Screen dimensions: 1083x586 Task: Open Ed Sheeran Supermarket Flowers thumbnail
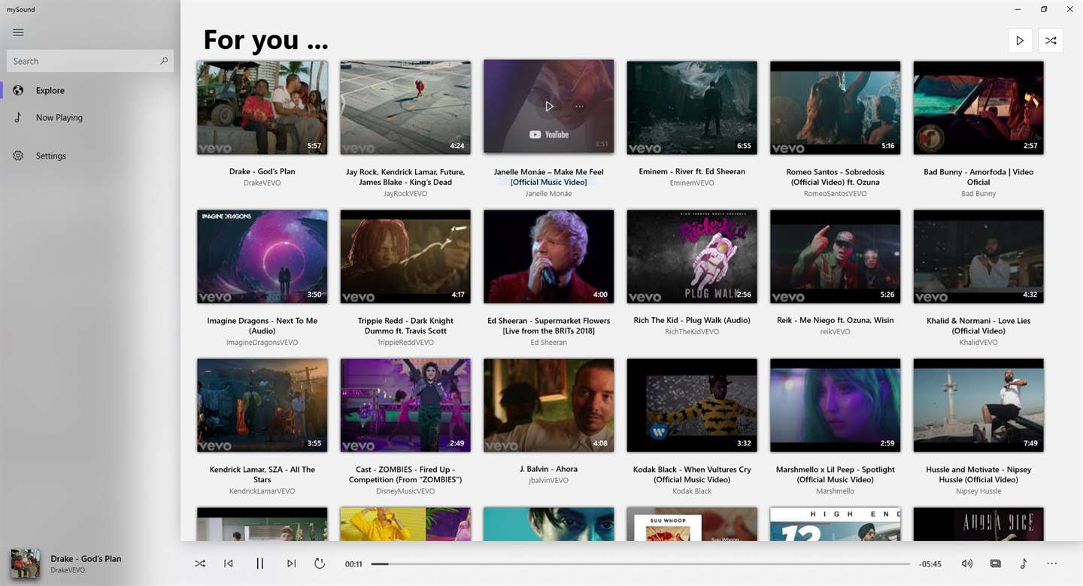(x=548, y=256)
